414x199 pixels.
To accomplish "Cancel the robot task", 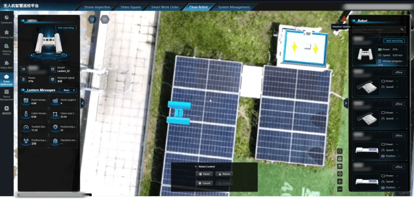I will pyautogui.click(x=204, y=183).
